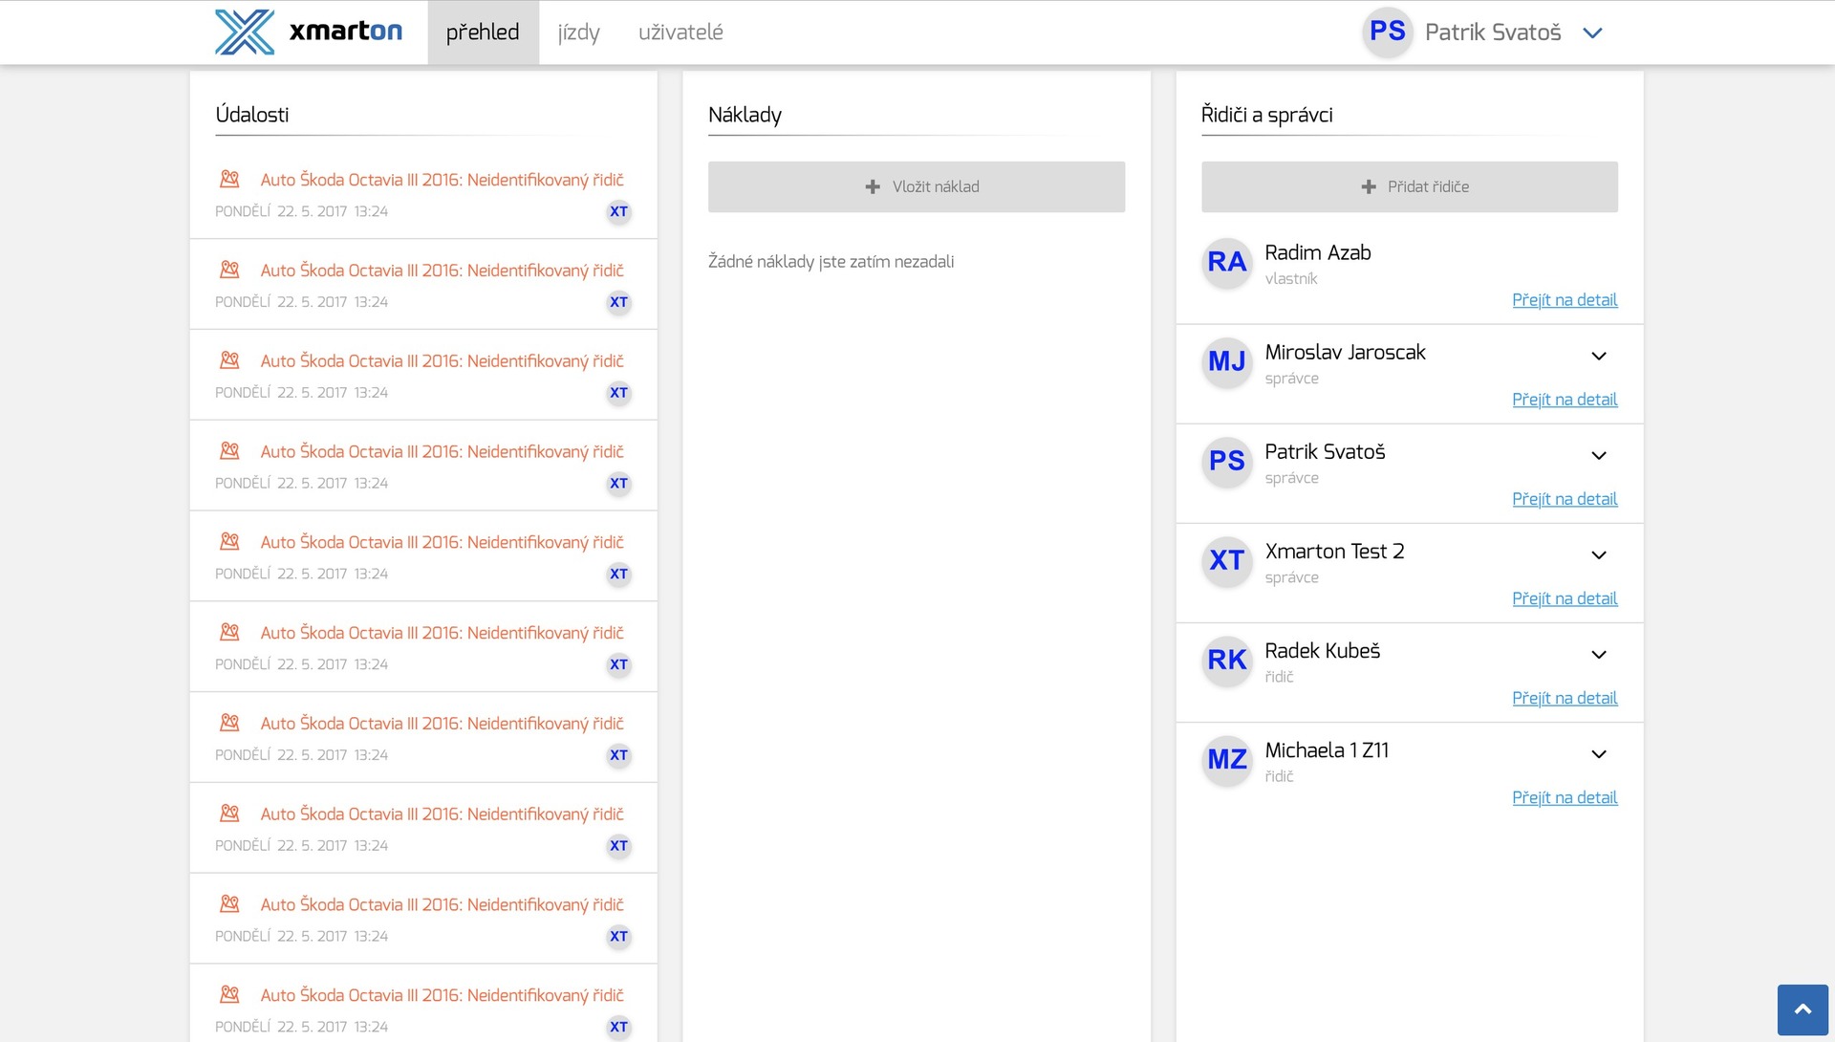The image size is (1835, 1042).
Task: Open the second Neidentifikovaný řidič event
Action: coord(442,271)
